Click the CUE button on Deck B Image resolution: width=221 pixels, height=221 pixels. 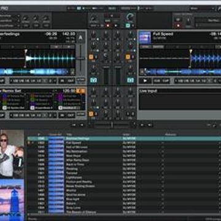pyautogui.click(x=157, y=81)
